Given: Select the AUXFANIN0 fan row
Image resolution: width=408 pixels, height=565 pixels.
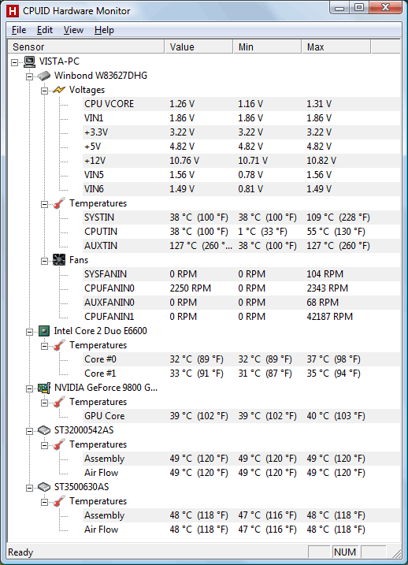Looking at the screenshot, I should tap(241, 303).
